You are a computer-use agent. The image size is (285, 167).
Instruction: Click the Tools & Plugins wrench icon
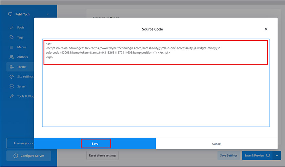point(12,96)
